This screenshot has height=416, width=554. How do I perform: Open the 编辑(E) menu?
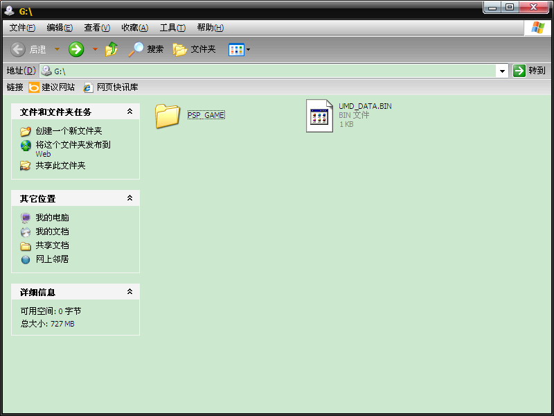[x=60, y=28]
